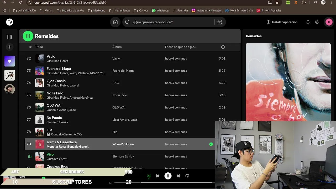Reload the browser page
The image size is (336, 189).
click(21, 2)
